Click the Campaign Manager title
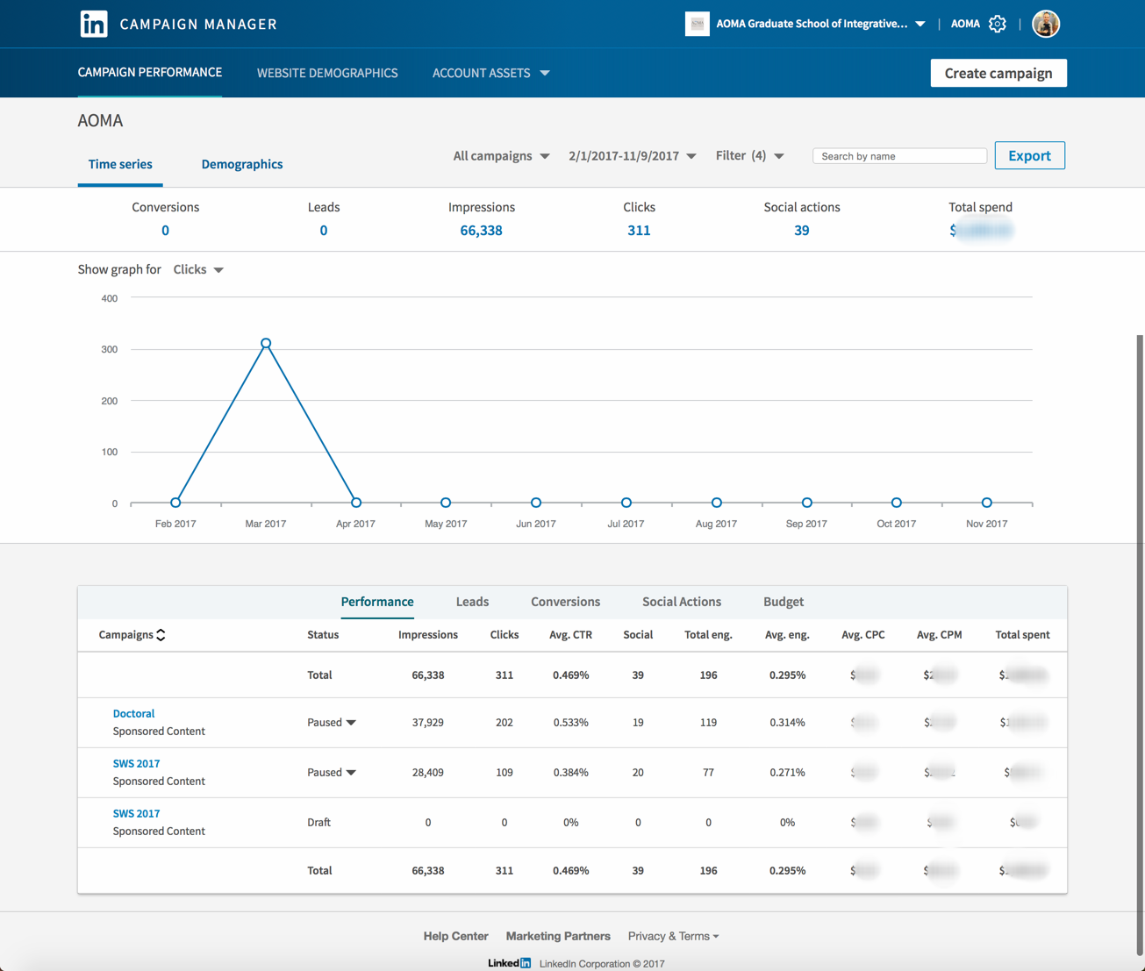The image size is (1145, 971). point(198,25)
